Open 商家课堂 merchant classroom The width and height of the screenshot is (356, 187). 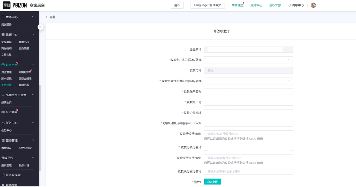click(237, 5)
